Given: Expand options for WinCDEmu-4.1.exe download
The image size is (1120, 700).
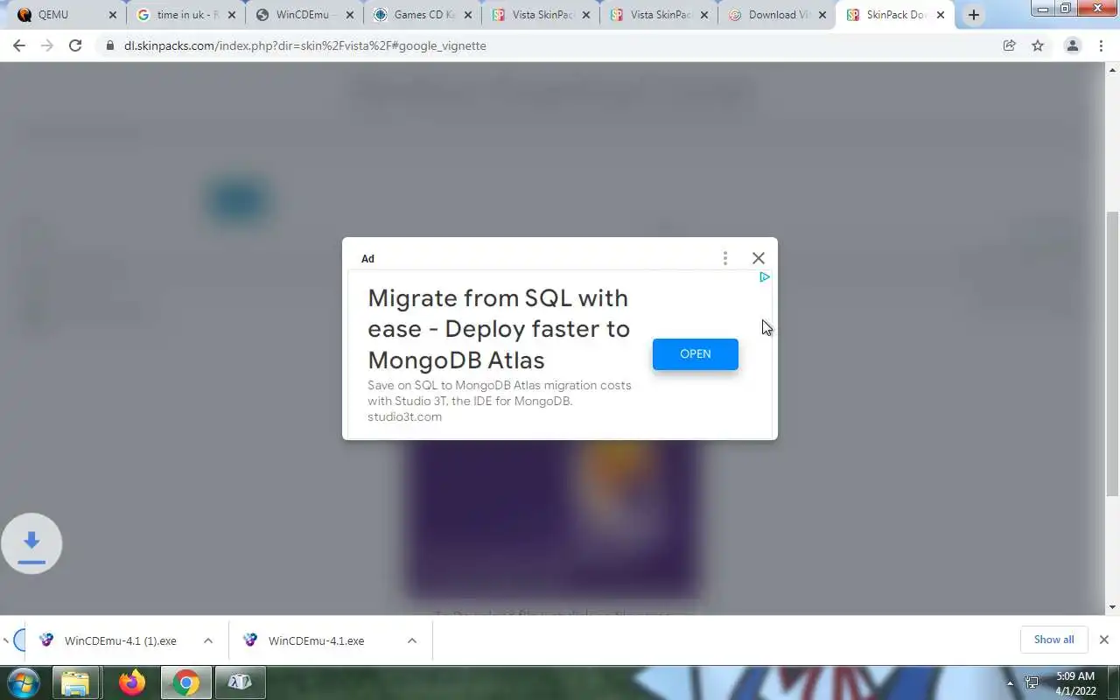Looking at the screenshot, I should click(x=412, y=640).
